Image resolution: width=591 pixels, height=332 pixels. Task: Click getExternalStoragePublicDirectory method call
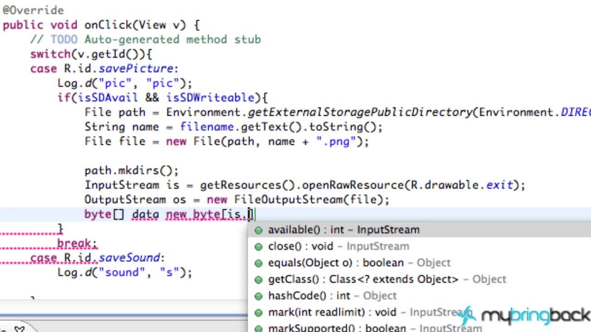point(360,112)
